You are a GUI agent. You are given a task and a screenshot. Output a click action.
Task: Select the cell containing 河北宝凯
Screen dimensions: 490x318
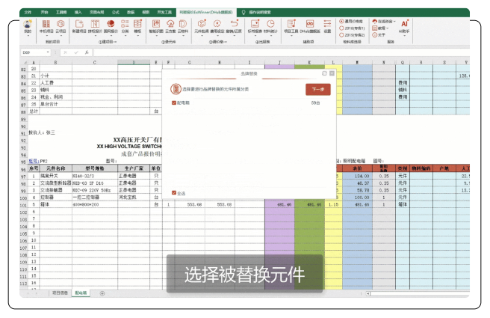coord(134,198)
